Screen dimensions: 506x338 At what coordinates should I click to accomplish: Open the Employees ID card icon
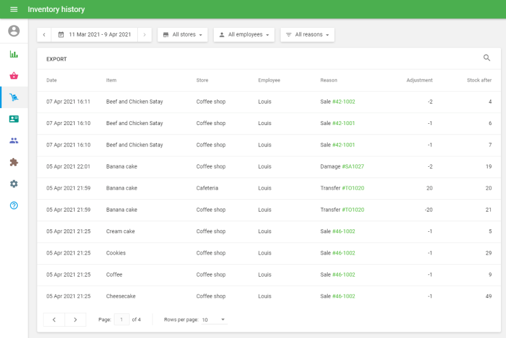(x=14, y=119)
